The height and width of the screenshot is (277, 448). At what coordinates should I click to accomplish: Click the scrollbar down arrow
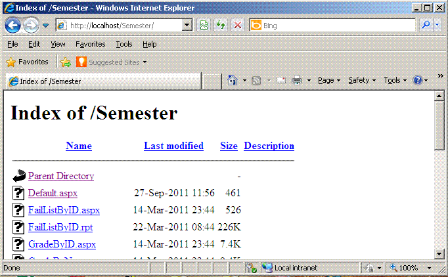pyautogui.click(x=439, y=253)
